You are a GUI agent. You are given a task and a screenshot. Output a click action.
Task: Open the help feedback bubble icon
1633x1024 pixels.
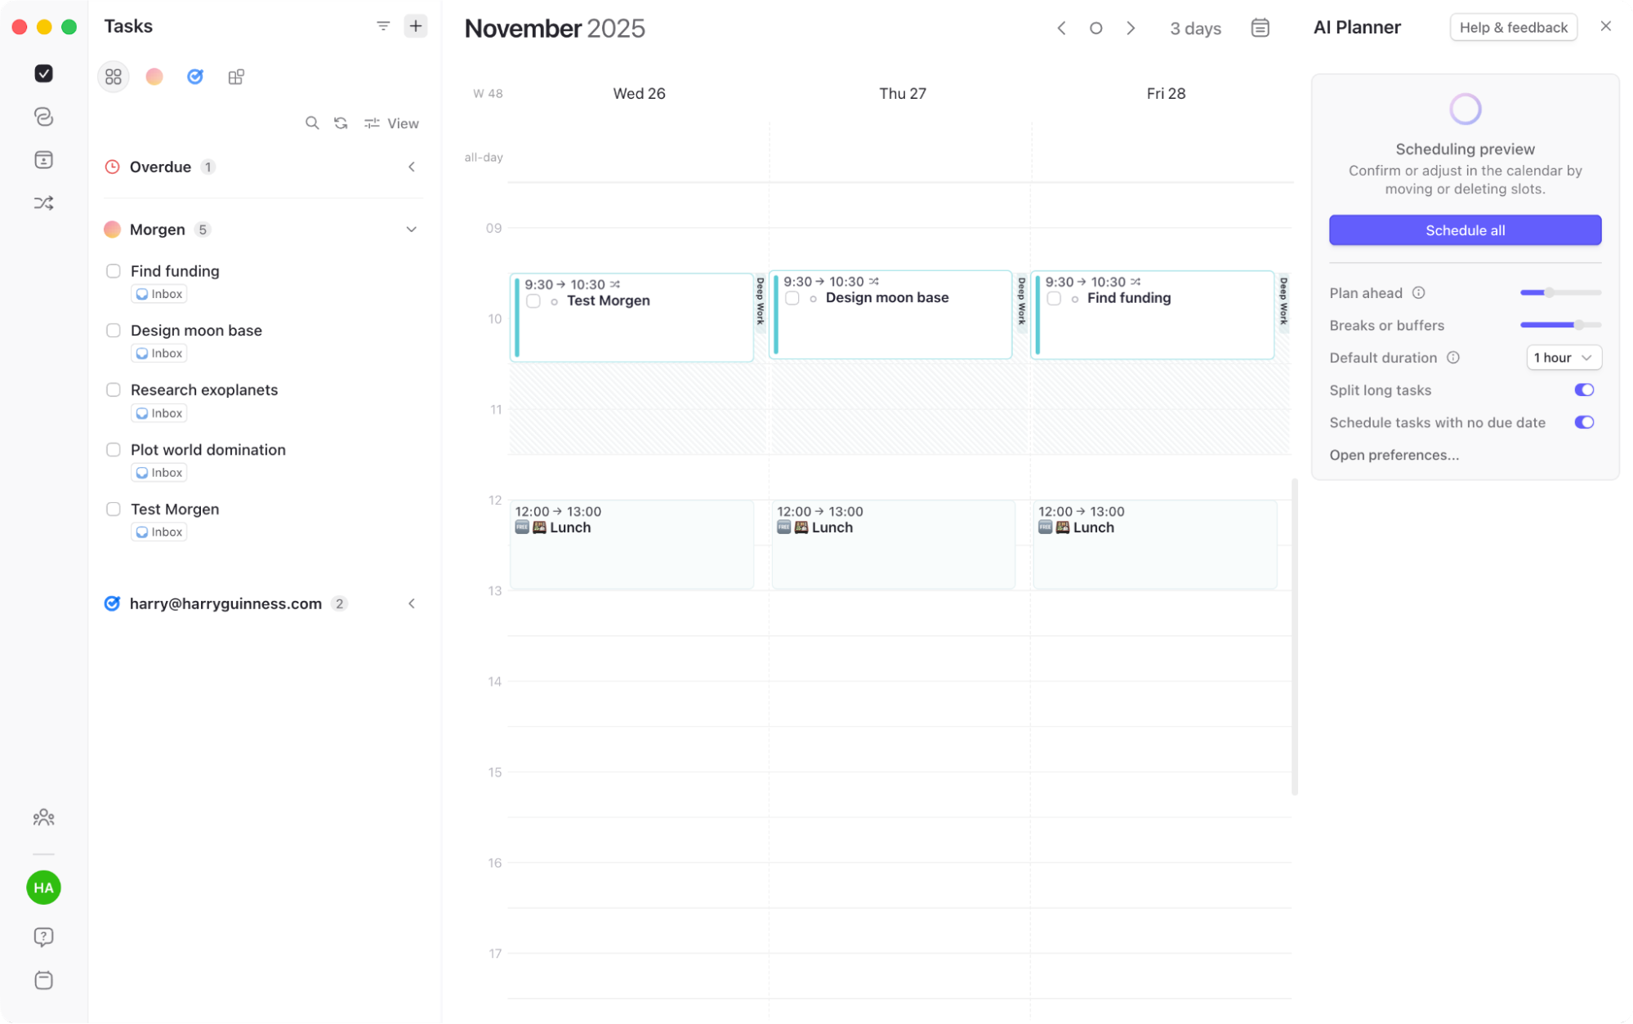(x=43, y=937)
